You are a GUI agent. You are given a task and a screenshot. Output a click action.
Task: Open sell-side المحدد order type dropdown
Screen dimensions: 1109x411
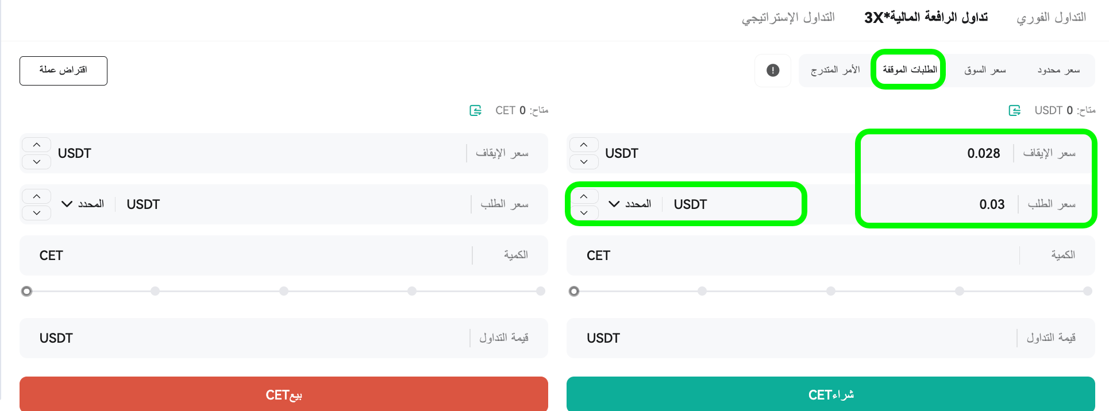(x=83, y=204)
